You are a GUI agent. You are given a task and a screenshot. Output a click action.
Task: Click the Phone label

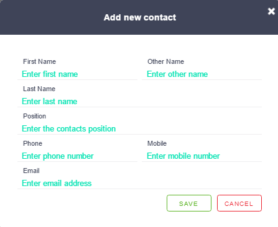[32, 143]
